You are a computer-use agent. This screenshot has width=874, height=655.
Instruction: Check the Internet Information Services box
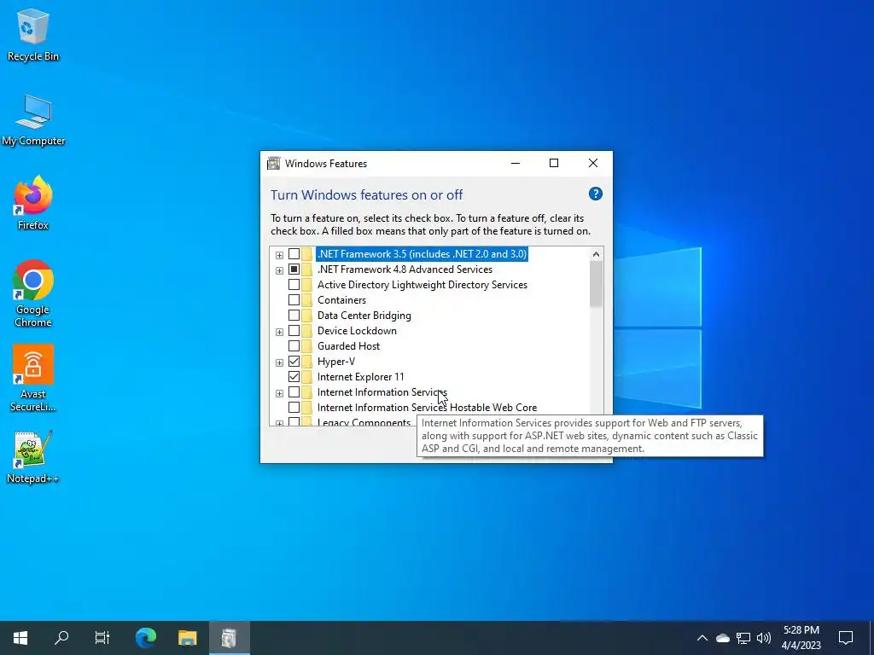tap(294, 392)
